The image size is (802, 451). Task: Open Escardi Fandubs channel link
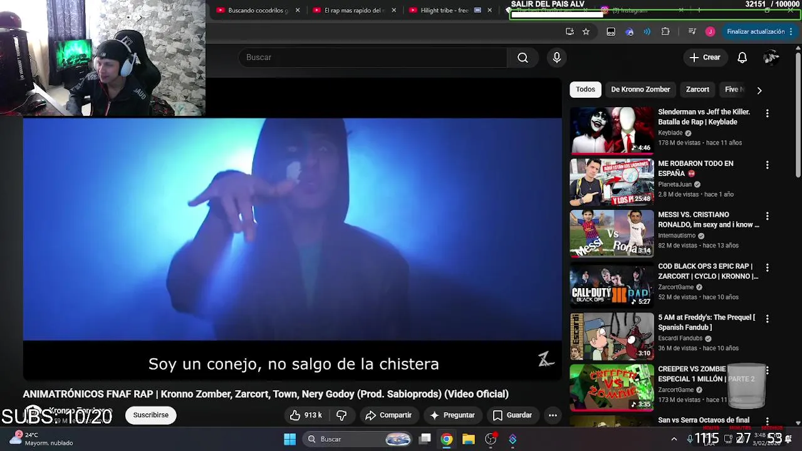[x=680, y=338]
